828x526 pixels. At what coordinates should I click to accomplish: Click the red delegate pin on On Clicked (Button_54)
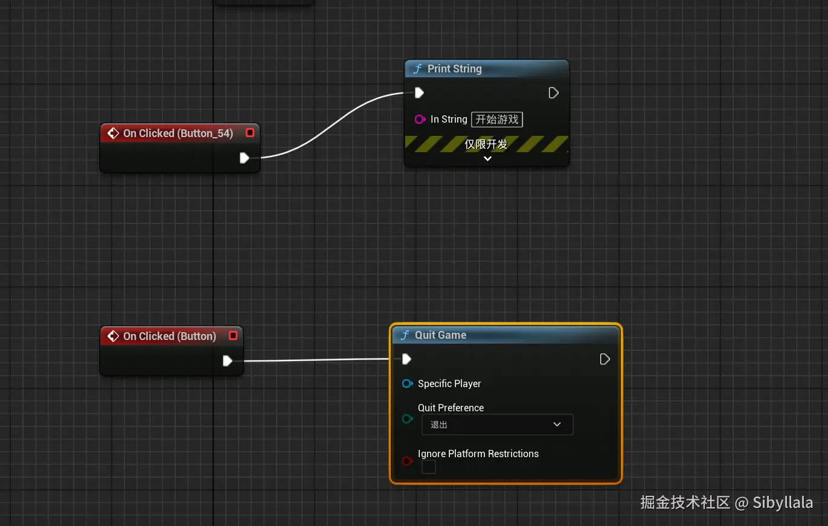click(250, 133)
